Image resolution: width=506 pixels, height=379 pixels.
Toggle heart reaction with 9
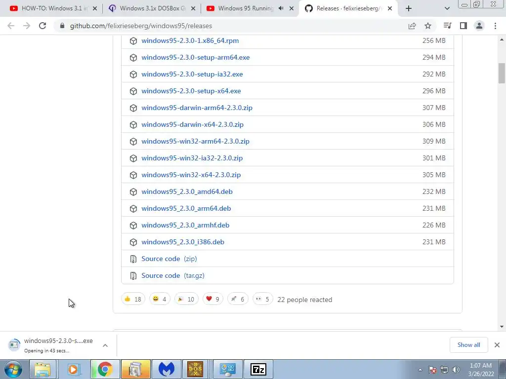212,299
